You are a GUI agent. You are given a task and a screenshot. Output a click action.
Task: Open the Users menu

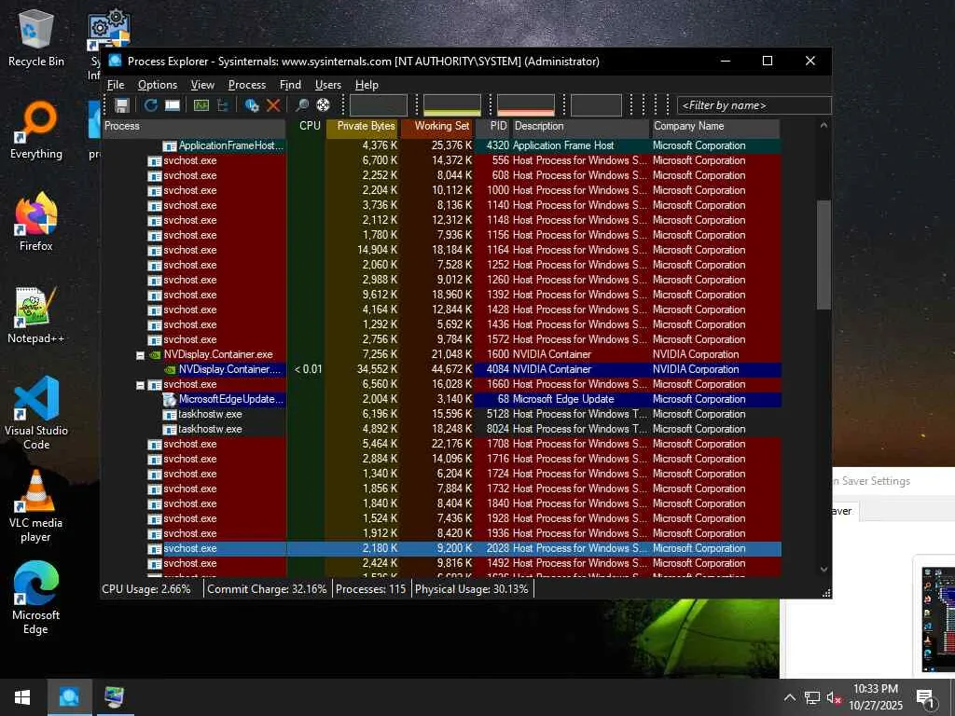coord(327,85)
